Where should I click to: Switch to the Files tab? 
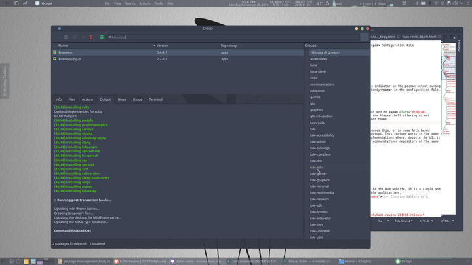71,99
